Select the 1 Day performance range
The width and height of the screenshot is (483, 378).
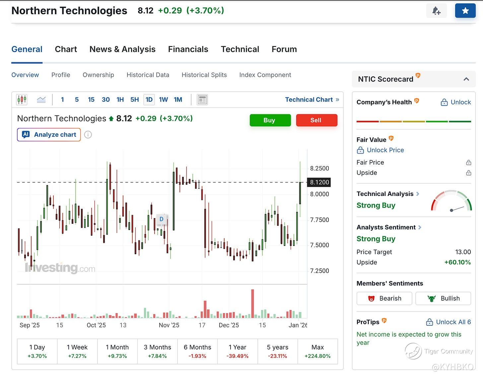pos(37,351)
